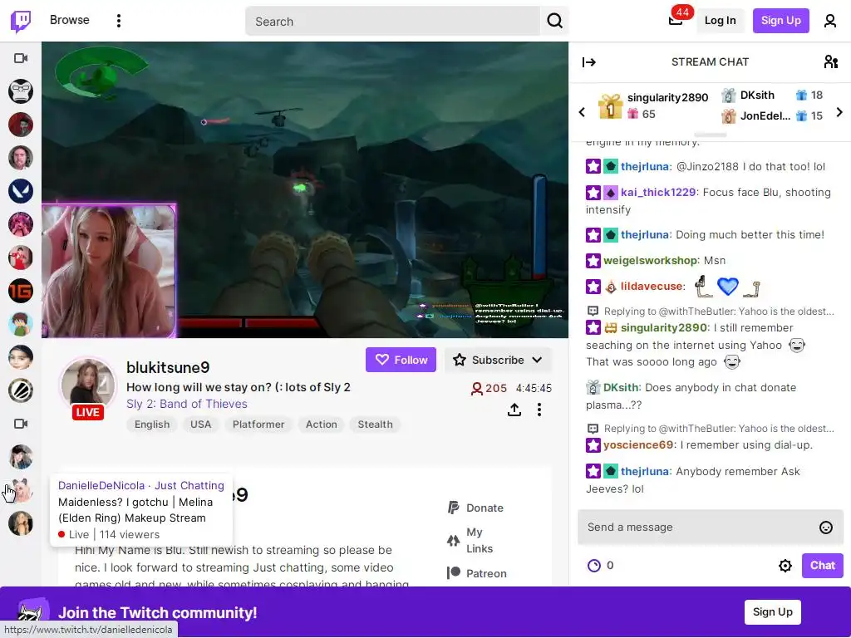851x638 pixels.
Task: Click the share stream icon
Action: [x=514, y=410]
